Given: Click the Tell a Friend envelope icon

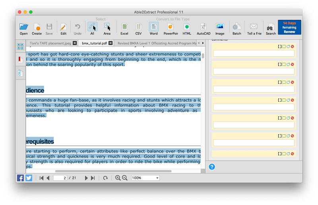Looking at the screenshot, I should pyautogui.click(x=254, y=29).
